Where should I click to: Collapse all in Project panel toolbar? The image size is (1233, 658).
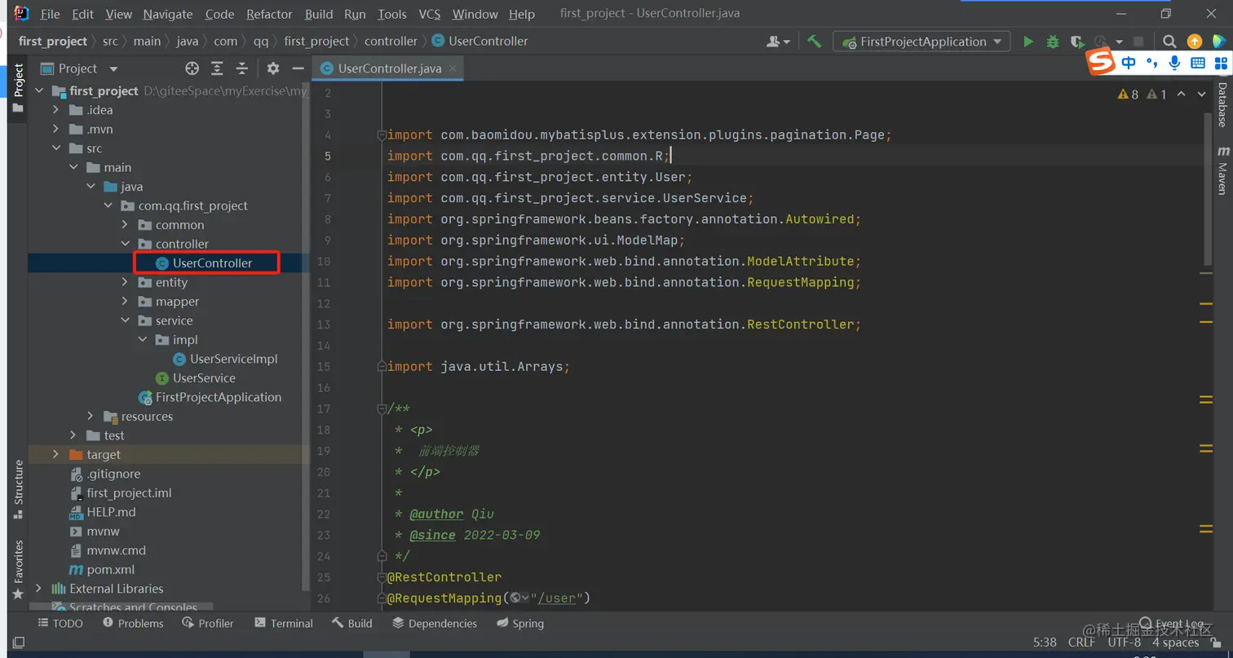pos(241,68)
